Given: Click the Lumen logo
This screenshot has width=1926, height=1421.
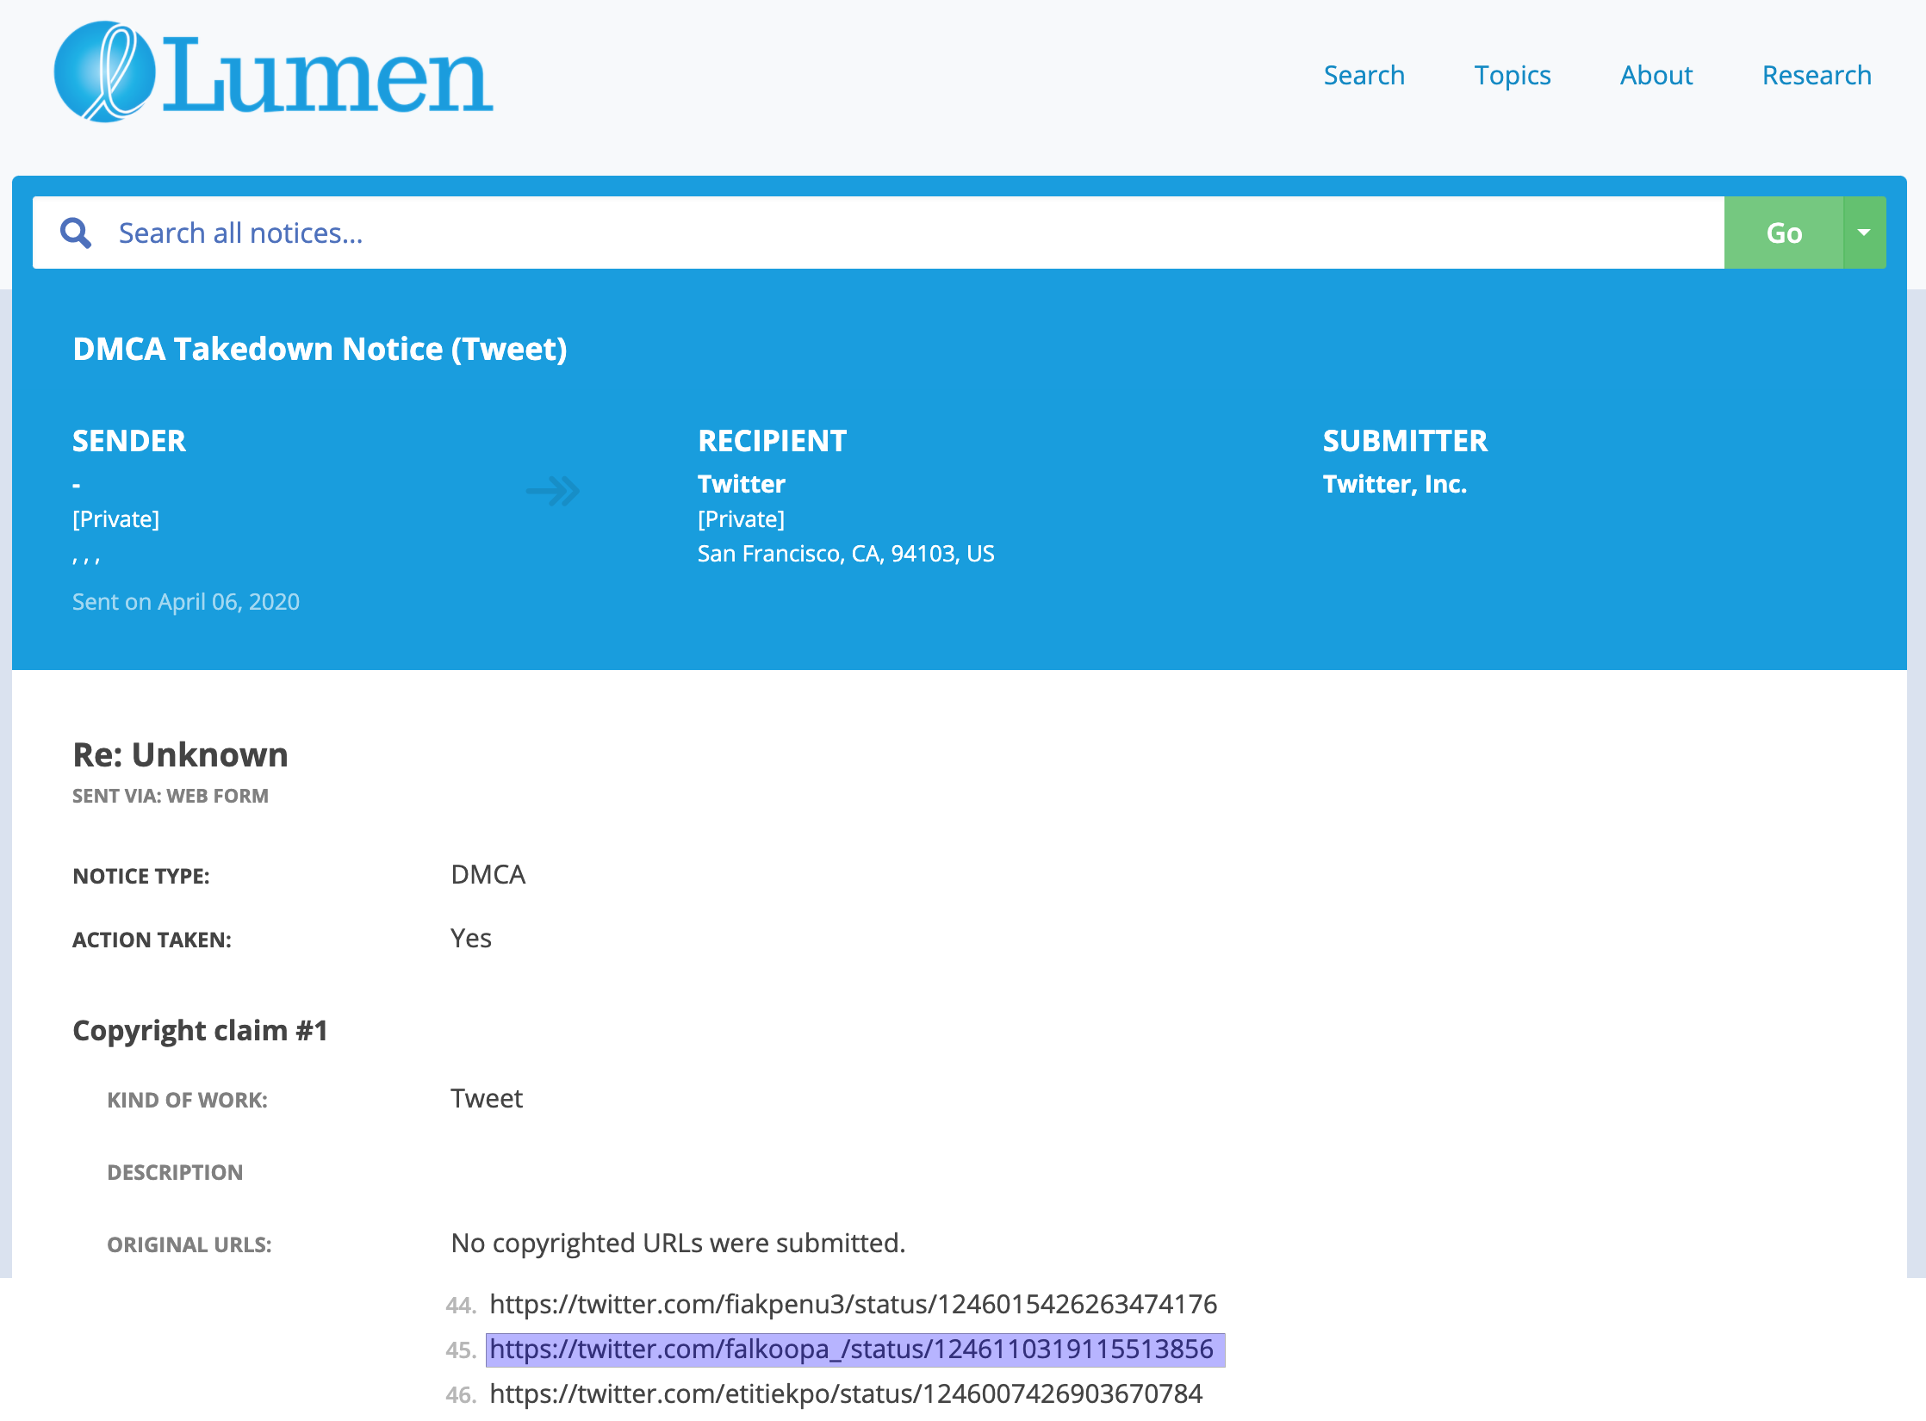Looking at the screenshot, I should coord(273,72).
